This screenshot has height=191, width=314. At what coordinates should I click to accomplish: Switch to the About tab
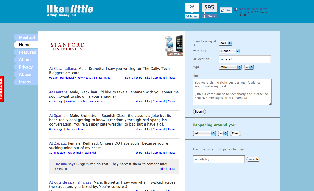point(26,60)
